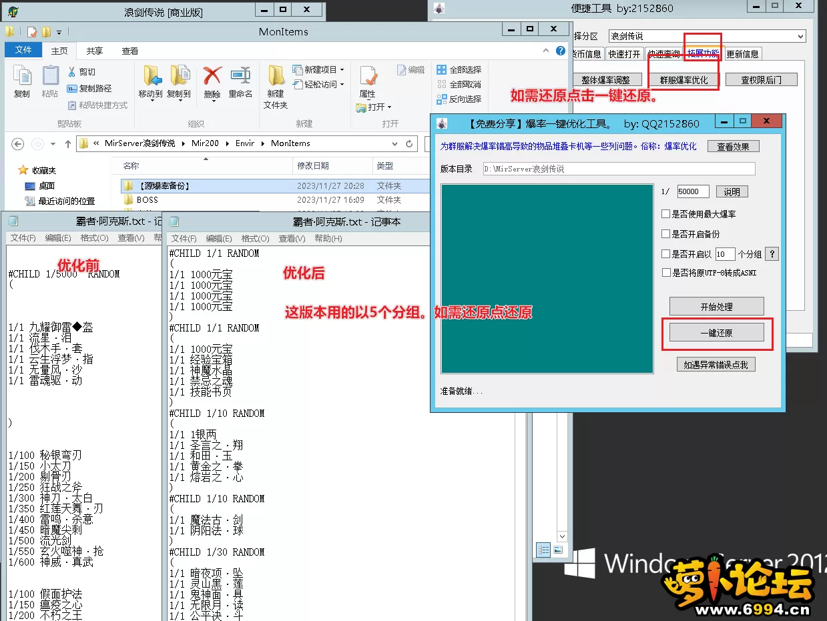Click the quick access new folder icon
Image resolution: width=827 pixels, height=621 pixels.
[x=46, y=31]
